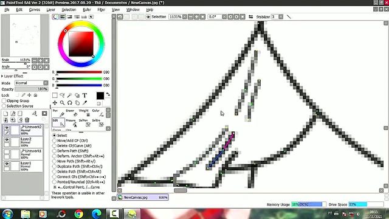The image size is (389, 219).
Task: Click the undo button above canvas
Action: [120, 16]
